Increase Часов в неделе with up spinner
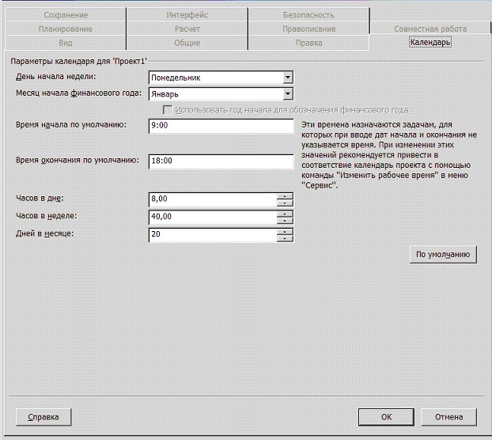 coord(285,214)
